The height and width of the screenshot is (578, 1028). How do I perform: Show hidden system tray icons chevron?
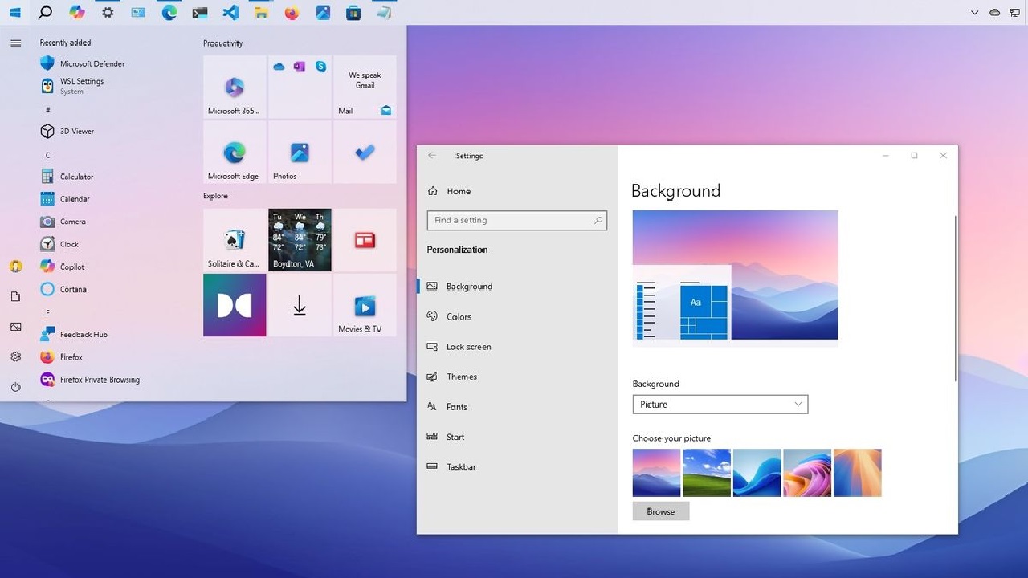[975, 12]
